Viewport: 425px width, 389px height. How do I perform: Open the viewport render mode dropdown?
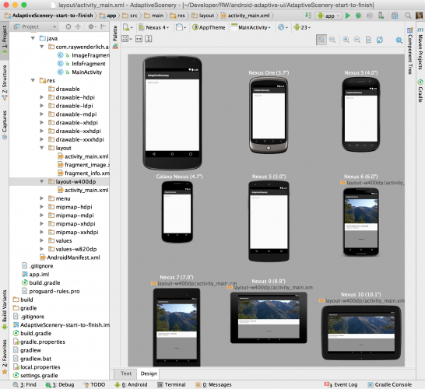(126, 39)
